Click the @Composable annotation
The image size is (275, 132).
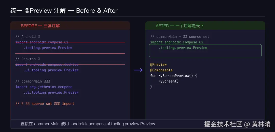[161, 70]
